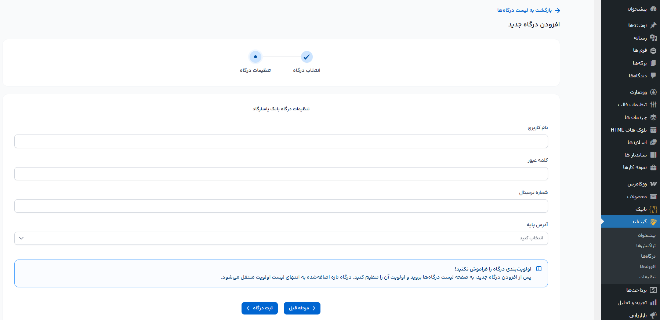The image size is (660, 320).
Task: Focus the نام کاربری input field
Action: tap(281, 141)
